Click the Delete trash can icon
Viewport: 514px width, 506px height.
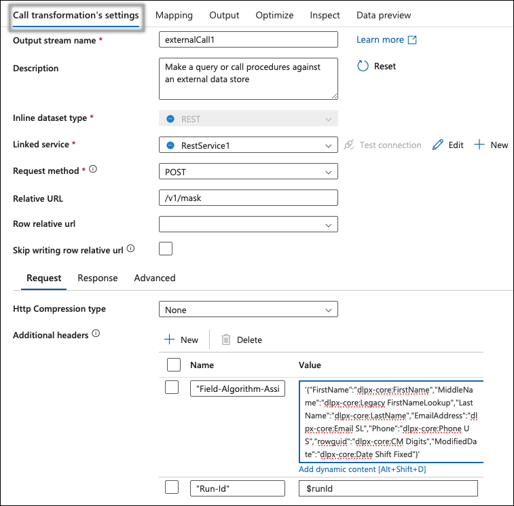pyautogui.click(x=227, y=340)
